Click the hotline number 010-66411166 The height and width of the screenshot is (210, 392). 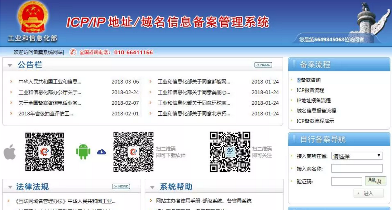coord(134,52)
